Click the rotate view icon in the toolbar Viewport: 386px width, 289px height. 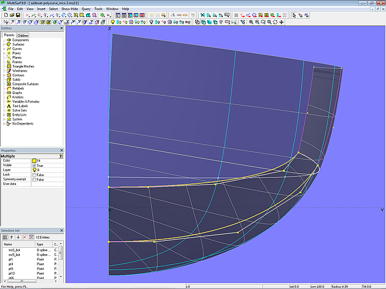pyautogui.click(x=276, y=22)
